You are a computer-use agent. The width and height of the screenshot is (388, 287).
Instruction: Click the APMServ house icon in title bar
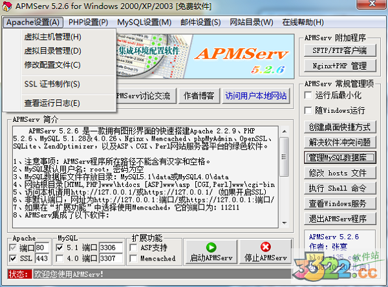click(6, 6)
